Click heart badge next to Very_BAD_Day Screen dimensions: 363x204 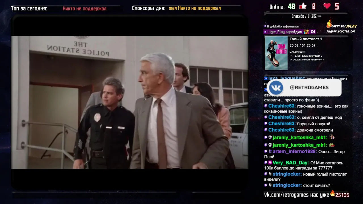[x=270, y=163]
